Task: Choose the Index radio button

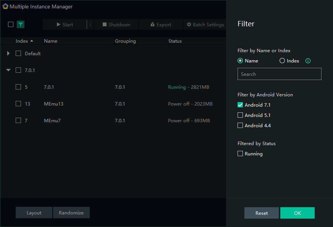Action: [x=282, y=61]
